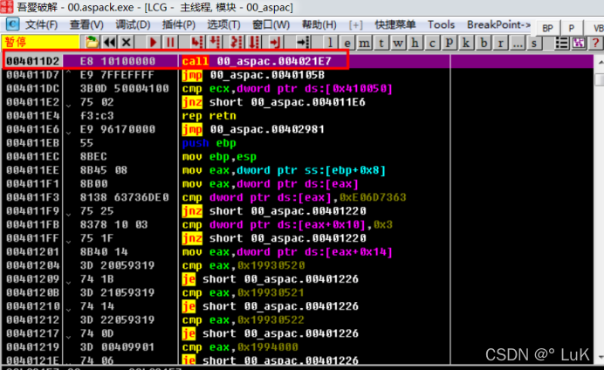Open run trace with ... button

coord(518,43)
